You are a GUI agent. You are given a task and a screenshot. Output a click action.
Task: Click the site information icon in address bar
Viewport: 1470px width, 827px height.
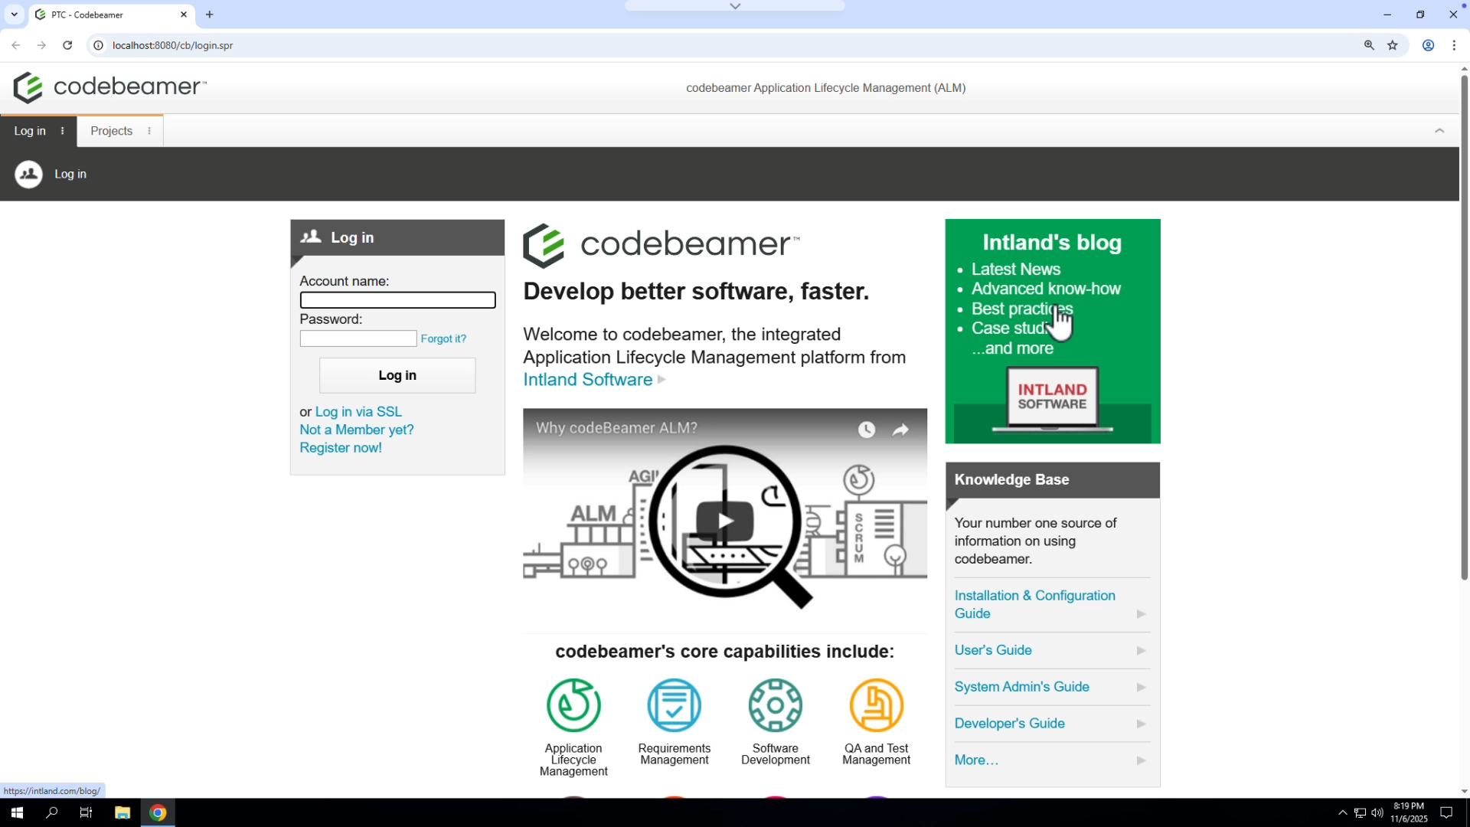coord(98,45)
